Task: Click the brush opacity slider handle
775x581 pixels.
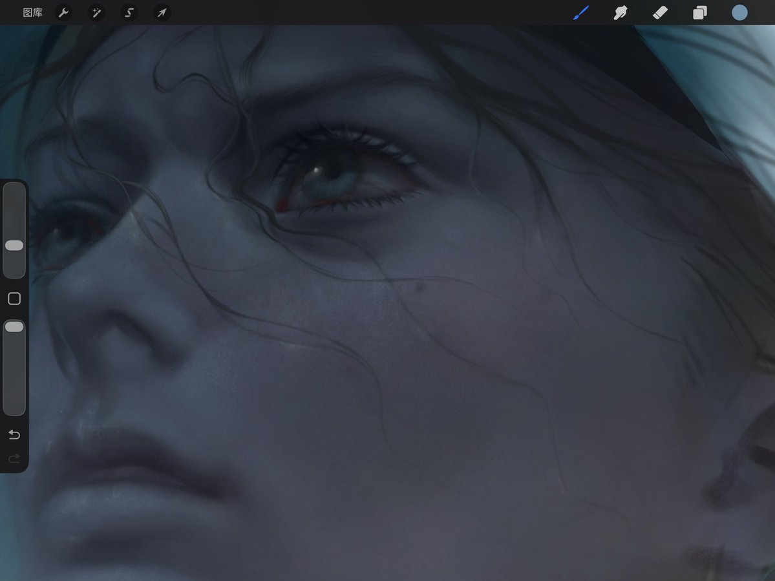Action: tap(14, 326)
